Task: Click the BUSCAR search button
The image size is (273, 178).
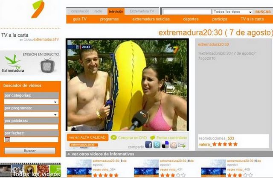Action: coord(263,12)
